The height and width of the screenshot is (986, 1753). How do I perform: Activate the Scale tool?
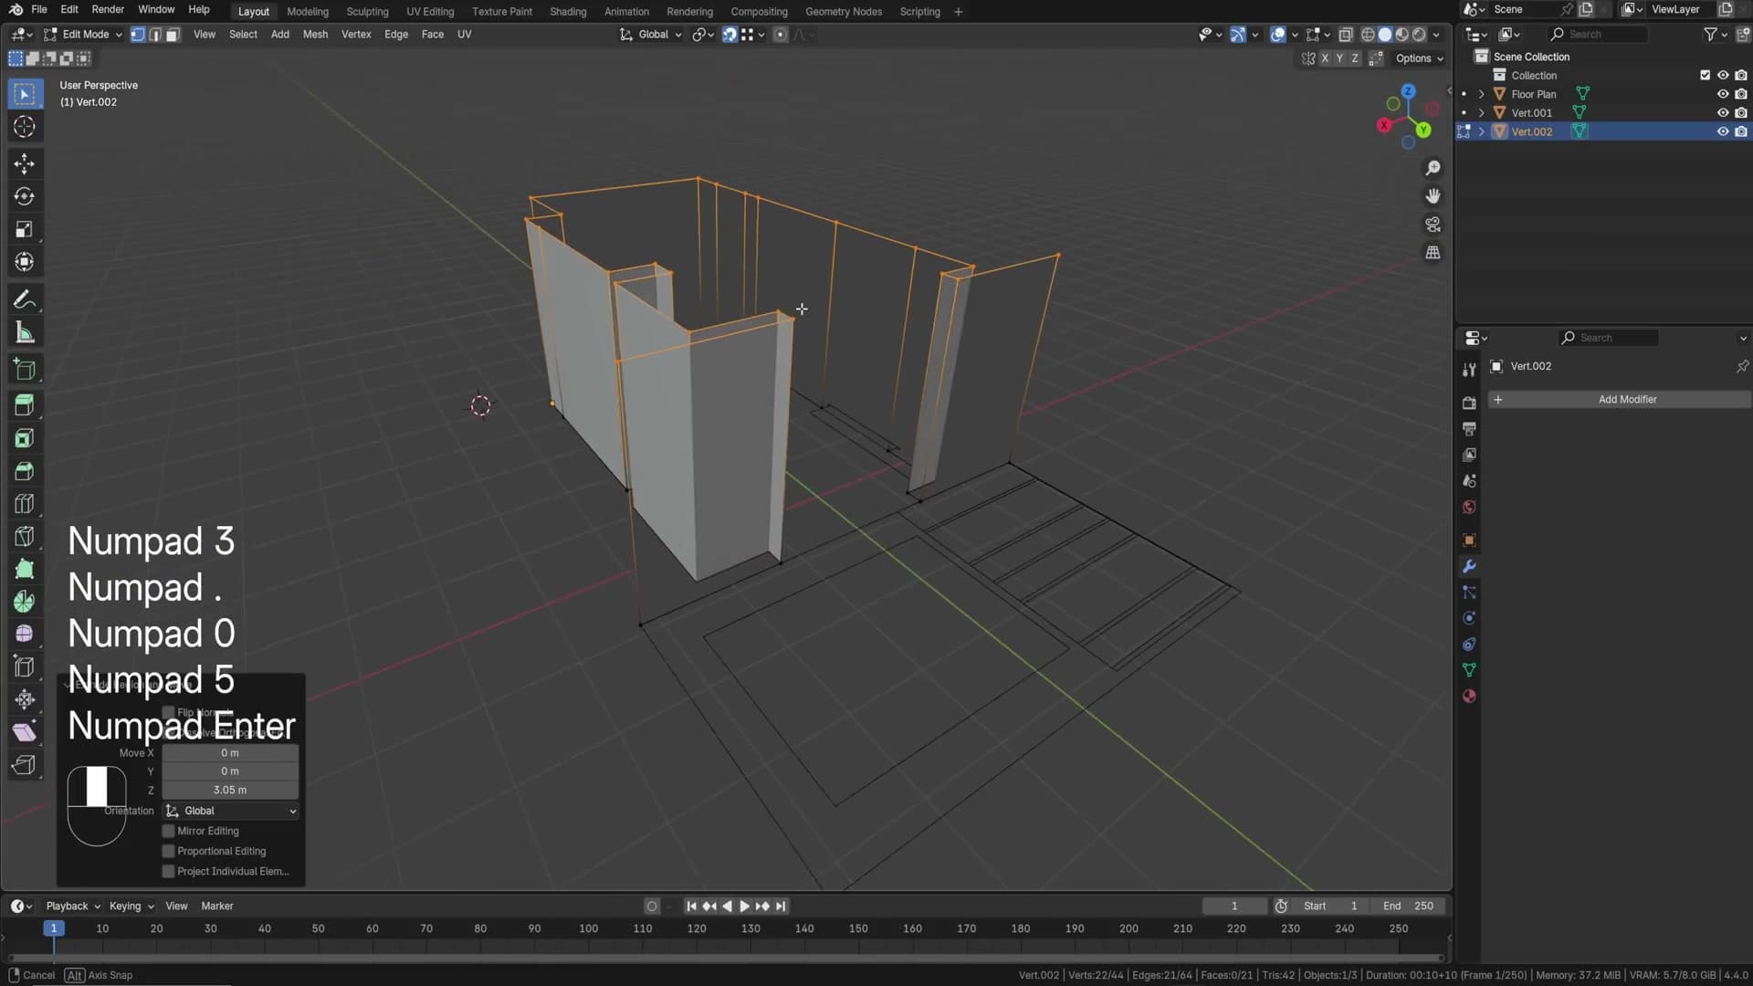click(25, 230)
